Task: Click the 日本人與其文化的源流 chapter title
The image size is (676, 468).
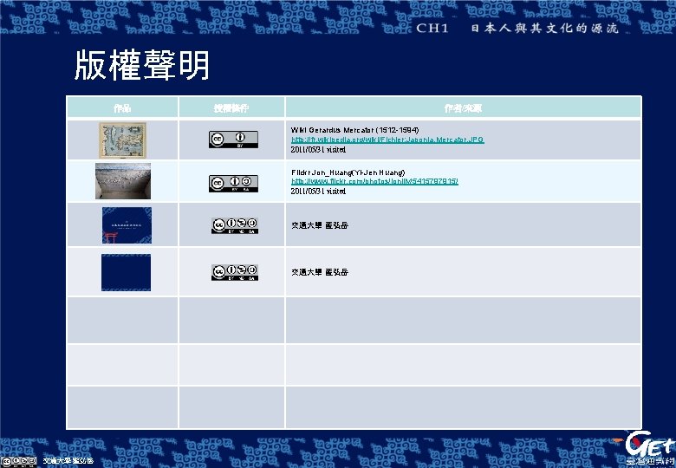Action: pos(545,29)
